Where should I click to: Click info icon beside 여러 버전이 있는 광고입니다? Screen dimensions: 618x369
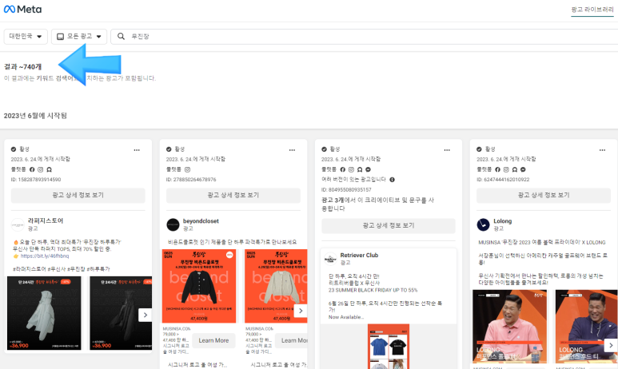393,180
